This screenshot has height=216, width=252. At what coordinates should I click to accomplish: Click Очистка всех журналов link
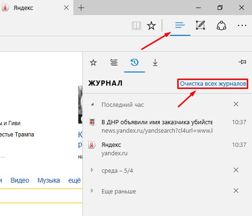click(x=213, y=84)
